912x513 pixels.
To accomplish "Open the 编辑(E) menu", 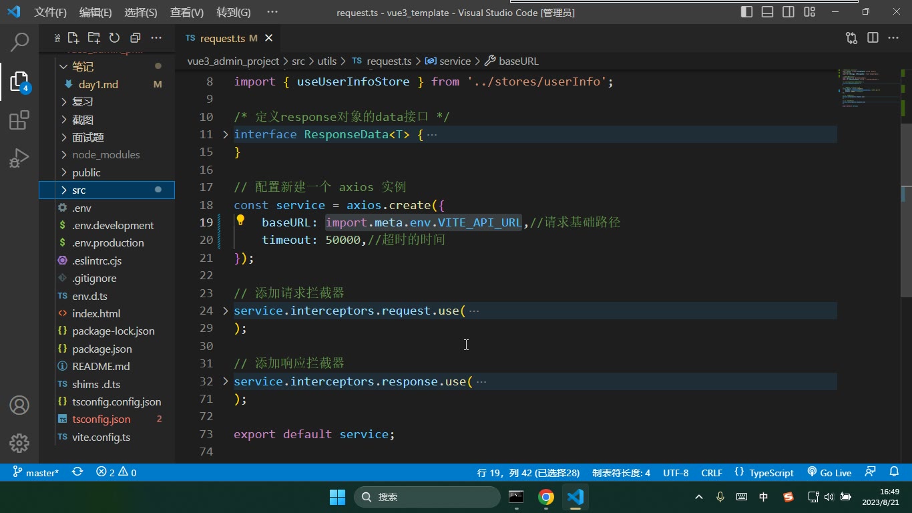I will 95,12.
